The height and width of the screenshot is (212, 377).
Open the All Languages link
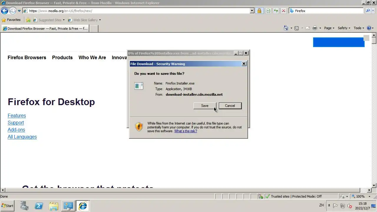coord(22,137)
